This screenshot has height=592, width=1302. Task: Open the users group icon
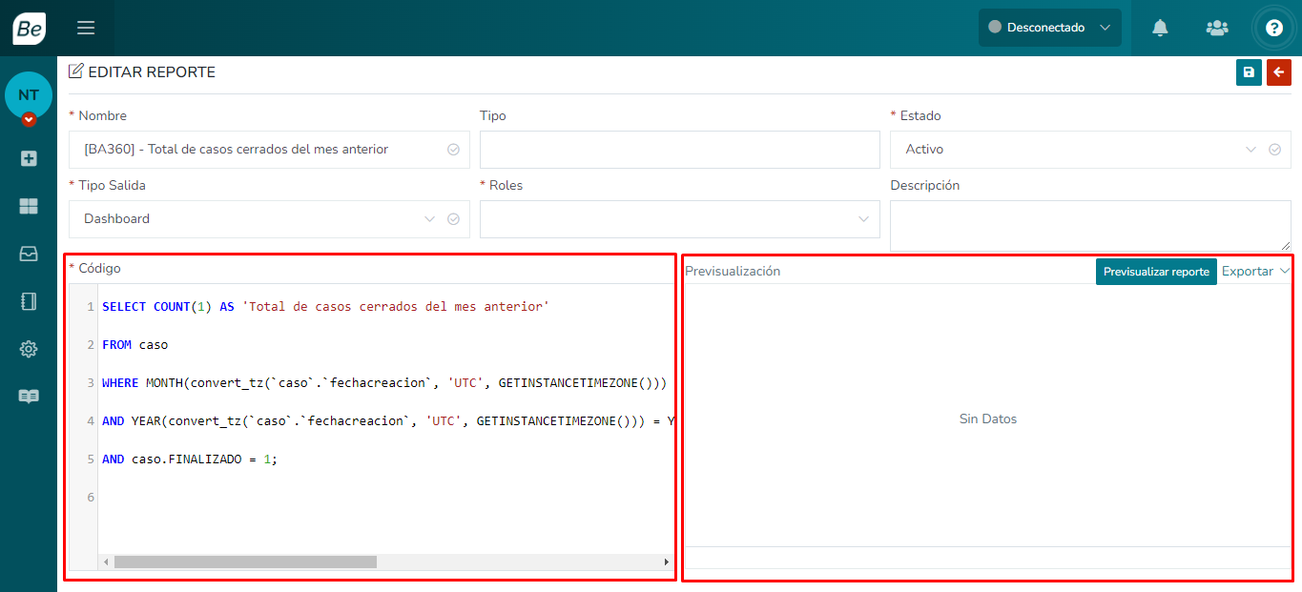pos(1217,28)
